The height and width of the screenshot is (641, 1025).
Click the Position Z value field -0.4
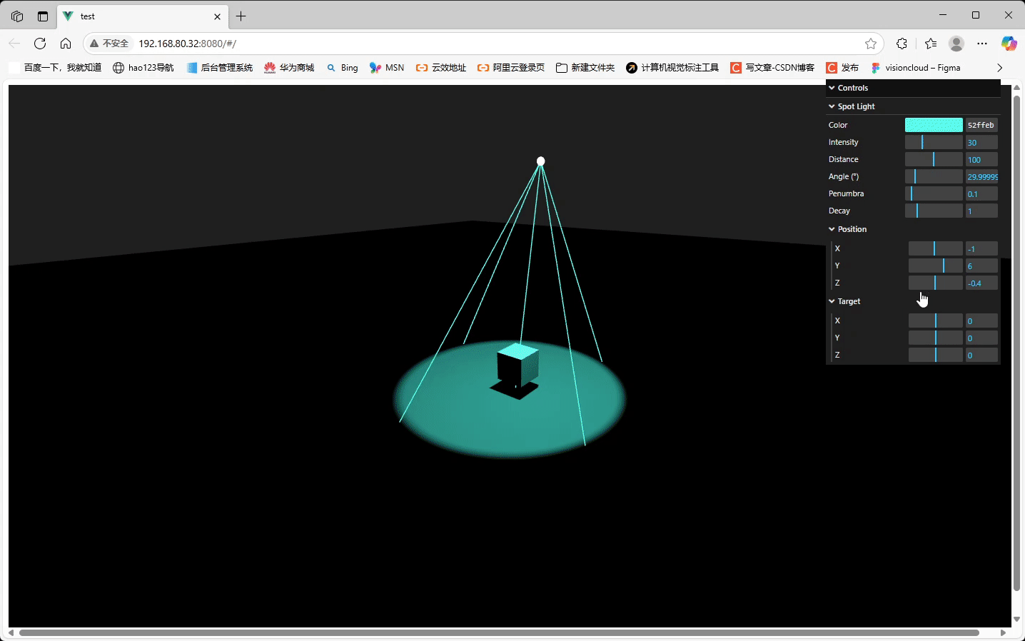981,283
